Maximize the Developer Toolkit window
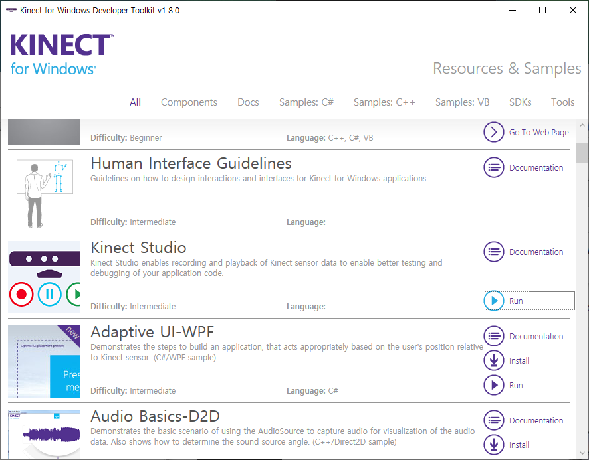 [542, 10]
